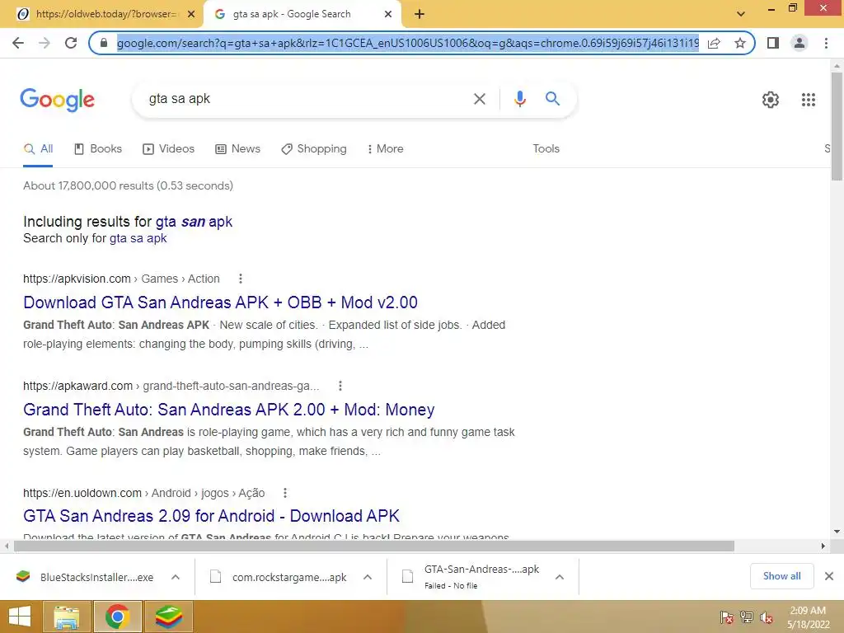The image size is (844, 633).
Task: Open the gta san apk suggestion link
Action: click(x=194, y=222)
